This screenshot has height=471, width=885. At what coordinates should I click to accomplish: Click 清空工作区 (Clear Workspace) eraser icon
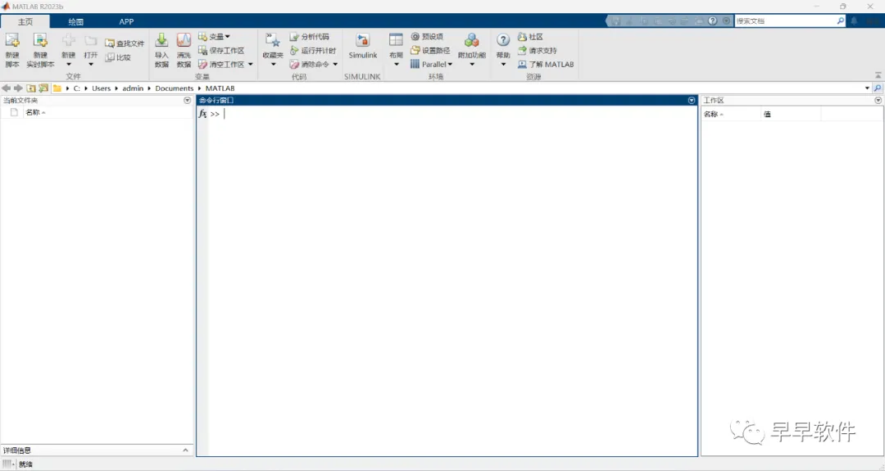click(202, 65)
